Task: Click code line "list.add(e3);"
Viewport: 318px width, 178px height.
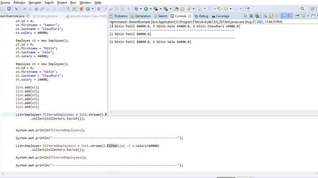Action: [x=27, y=95]
